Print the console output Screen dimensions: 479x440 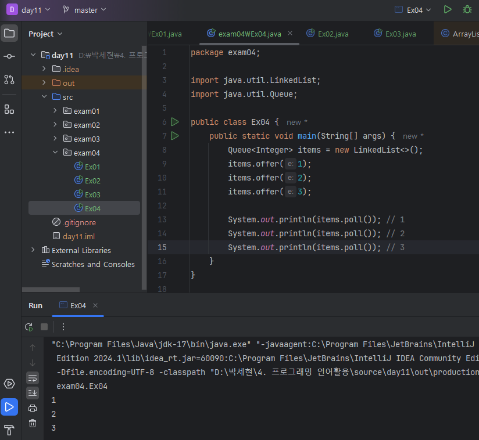click(x=33, y=408)
